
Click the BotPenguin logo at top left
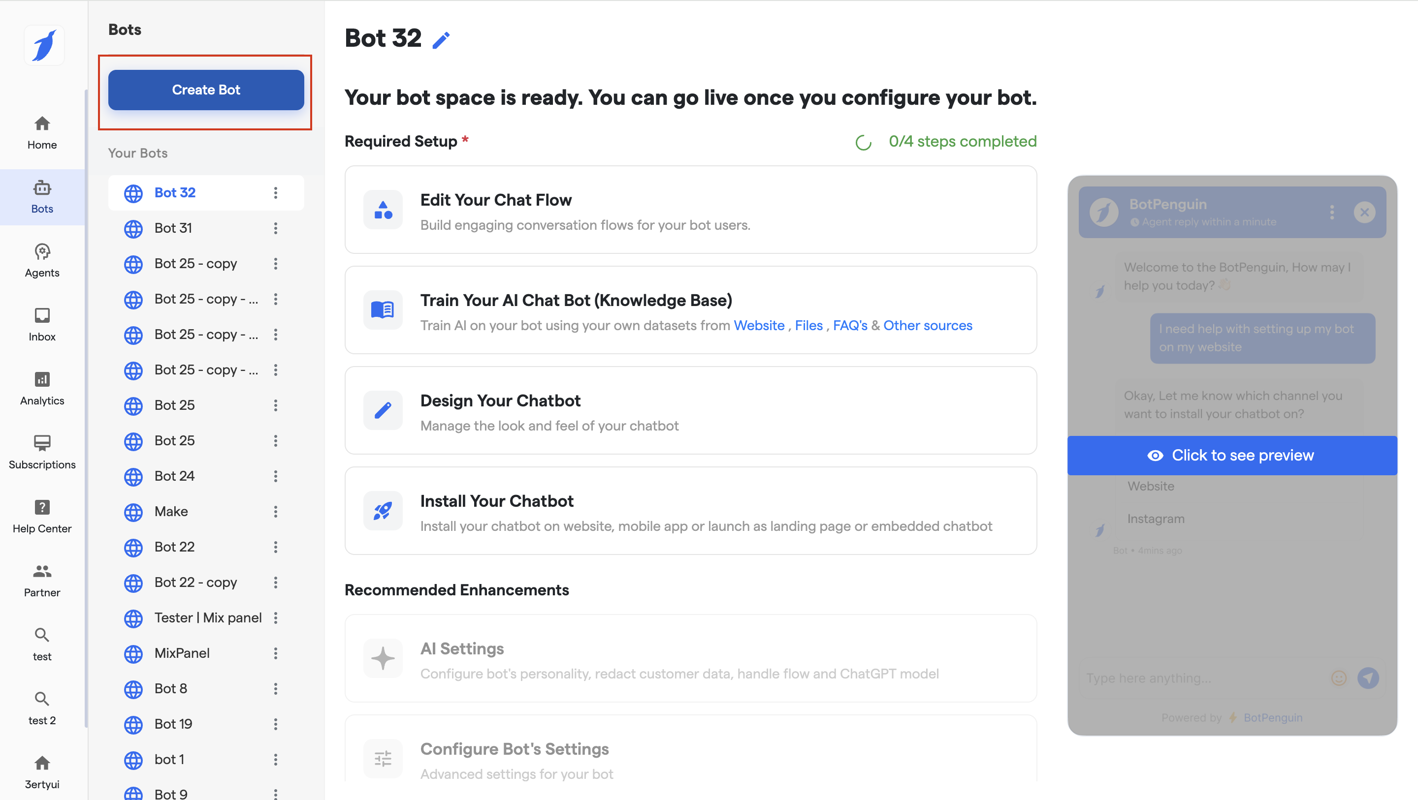(x=44, y=45)
